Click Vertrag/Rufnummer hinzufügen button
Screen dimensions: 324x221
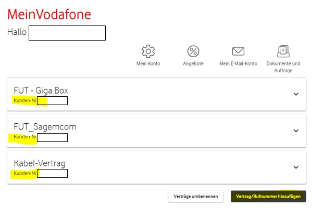click(x=268, y=197)
